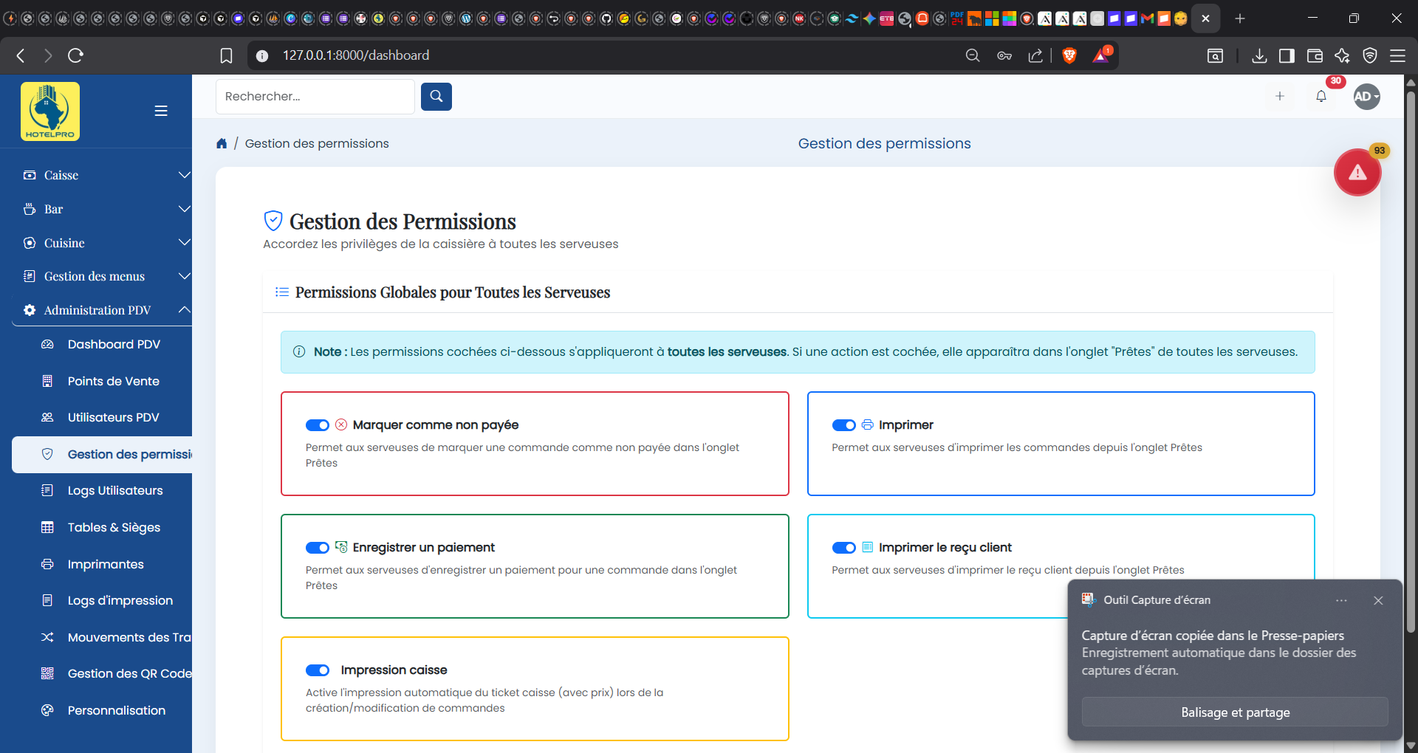The height and width of the screenshot is (753, 1418).
Task: Click the Cuisine icon in sidebar
Action: 30,243
